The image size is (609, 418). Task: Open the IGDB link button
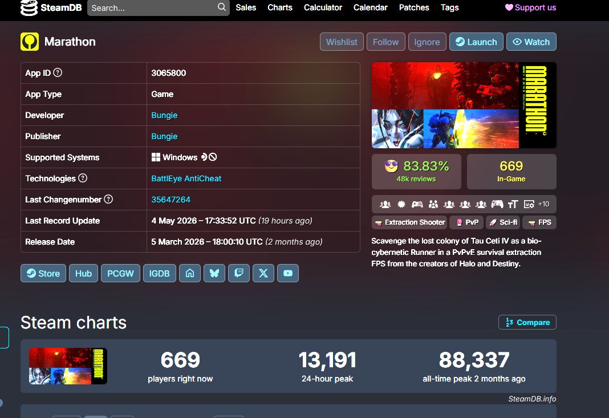pyautogui.click(x=159, y=273)
